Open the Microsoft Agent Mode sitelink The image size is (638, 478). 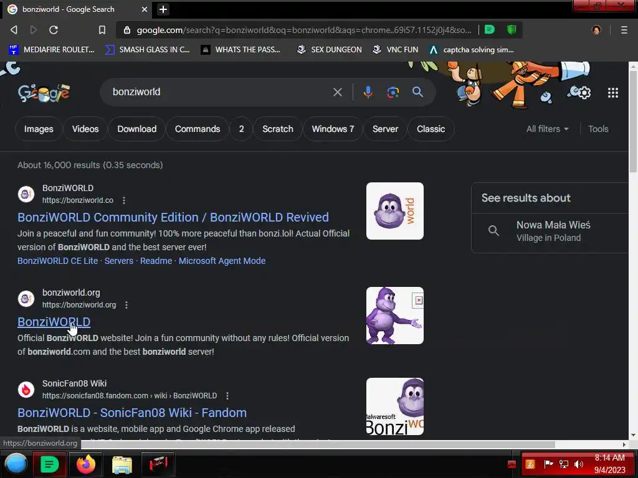tap(222, 261)
